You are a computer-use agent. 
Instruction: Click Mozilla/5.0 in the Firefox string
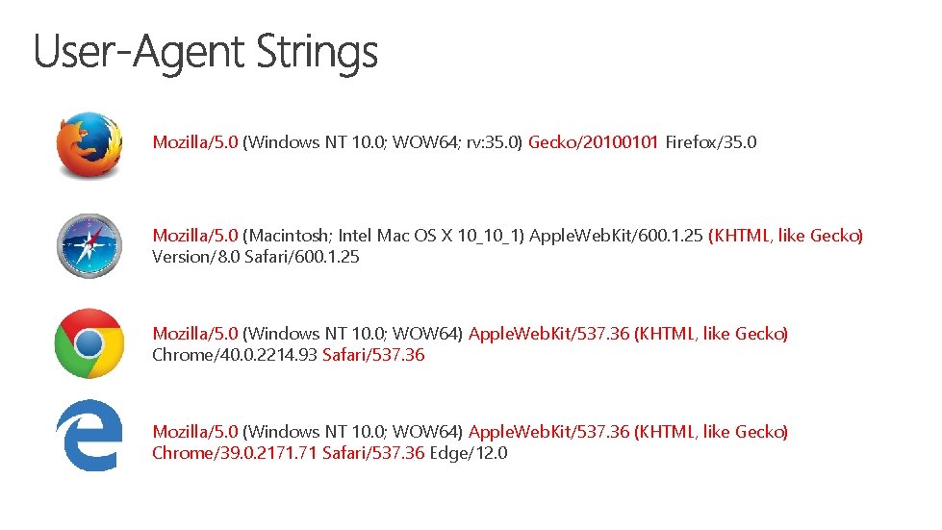point(194,142)
